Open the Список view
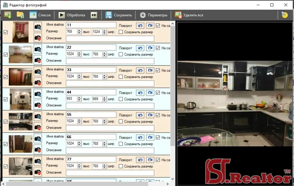The height and width of the screenshot is (186, 294). tap(40, 15)
